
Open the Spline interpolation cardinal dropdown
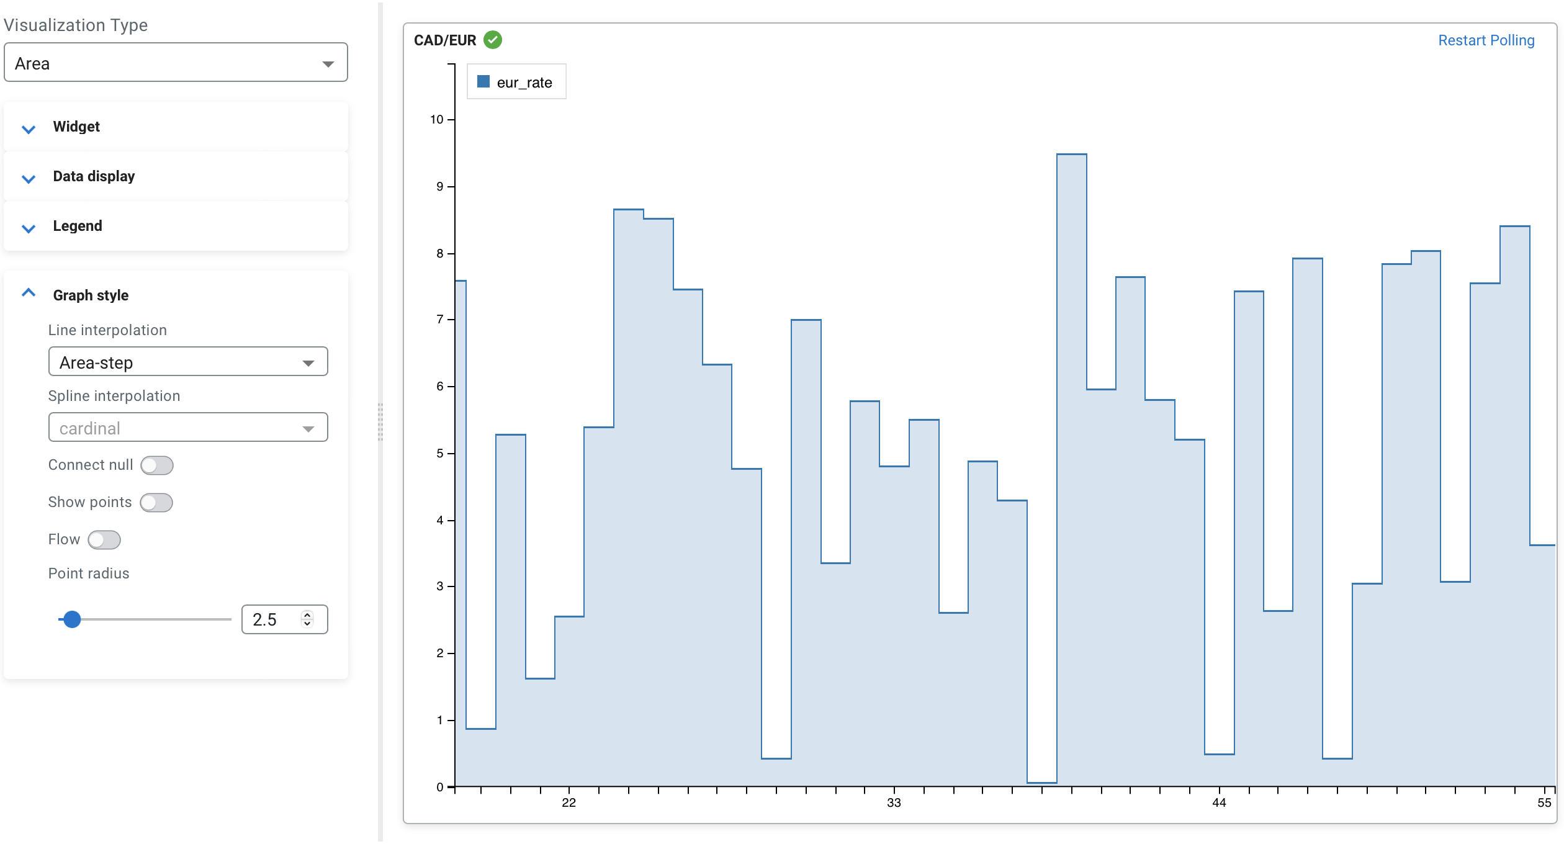187,428
